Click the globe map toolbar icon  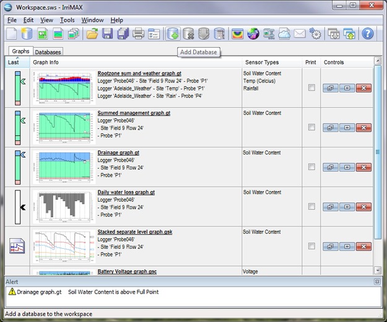(253, 34)
